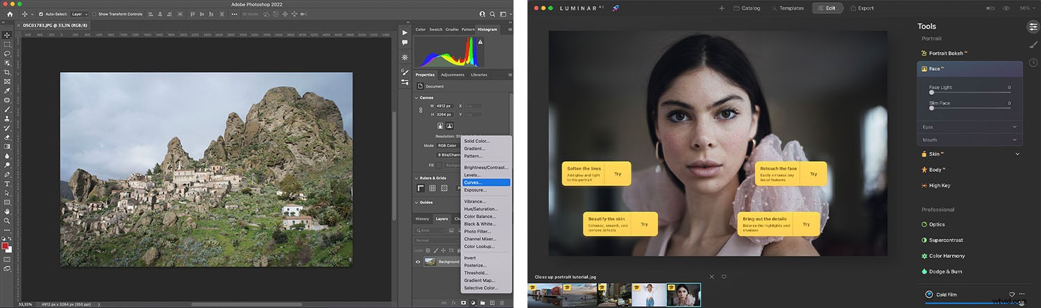Select the Brush tool in Photoshop
The width and height of the screenshot is (1041, 308).
7,110
